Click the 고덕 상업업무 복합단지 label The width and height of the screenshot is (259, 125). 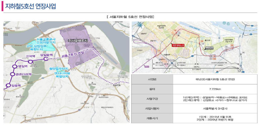pos(37,47)
